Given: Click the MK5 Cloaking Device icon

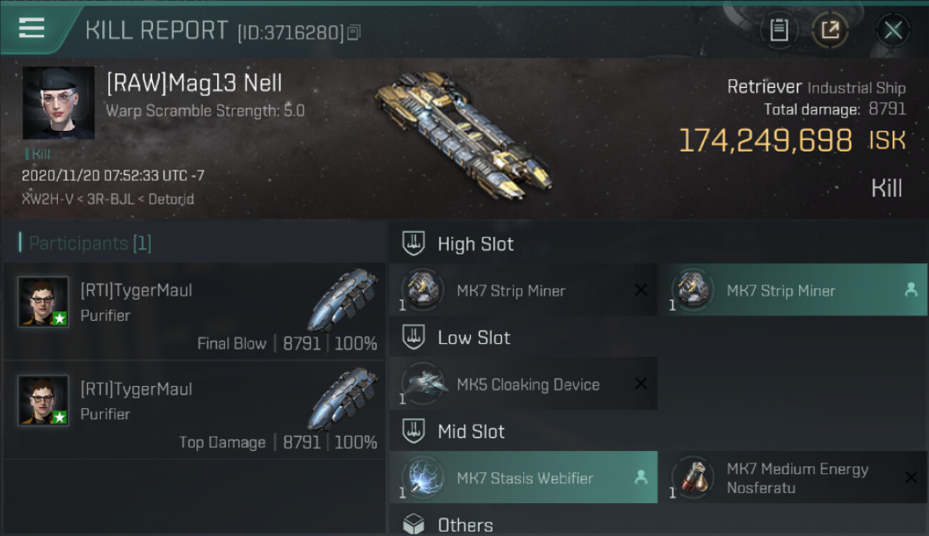Looking at the screenshot, I should coord(423,384).
